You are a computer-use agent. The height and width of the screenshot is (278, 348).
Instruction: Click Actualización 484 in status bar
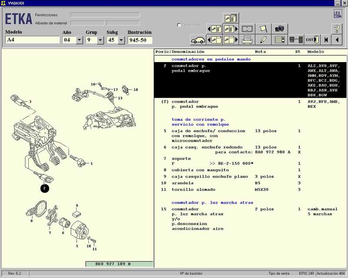[331, 274]
